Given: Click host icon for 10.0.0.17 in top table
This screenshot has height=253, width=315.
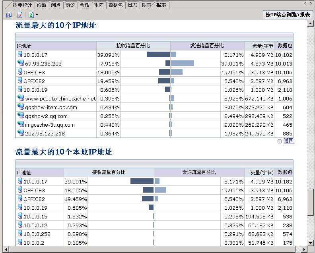Looking at the screenshot, I should point(20,54).
